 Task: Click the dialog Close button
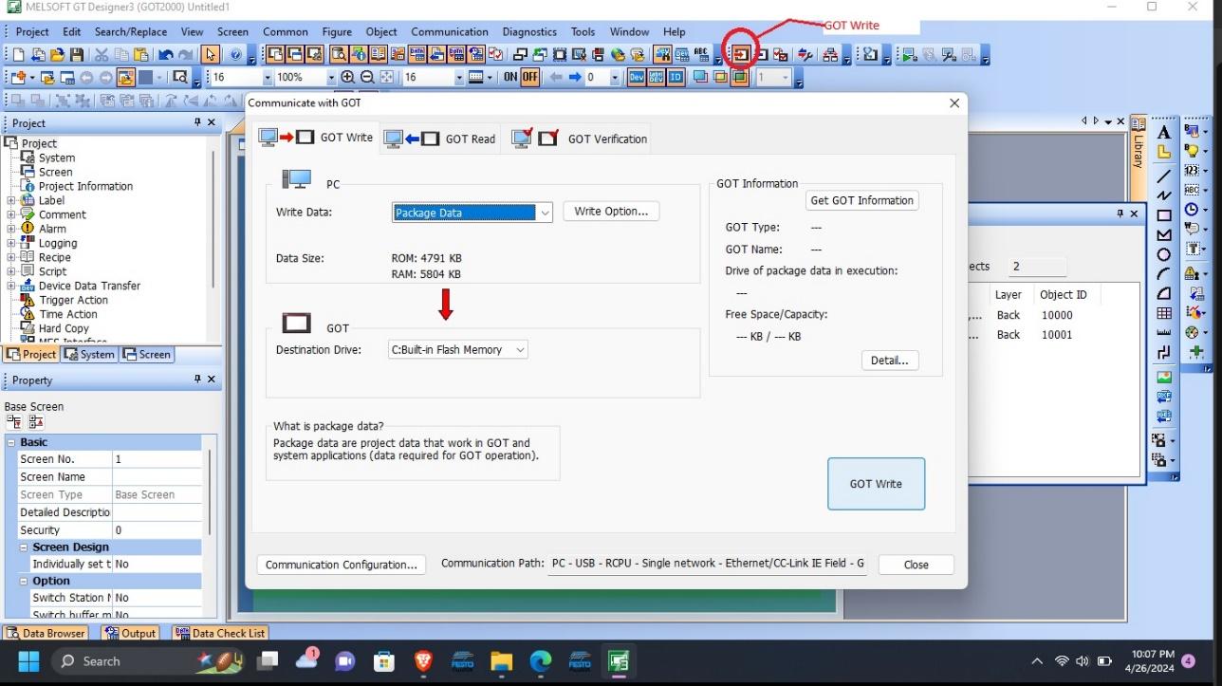click(x=916, y=565)
